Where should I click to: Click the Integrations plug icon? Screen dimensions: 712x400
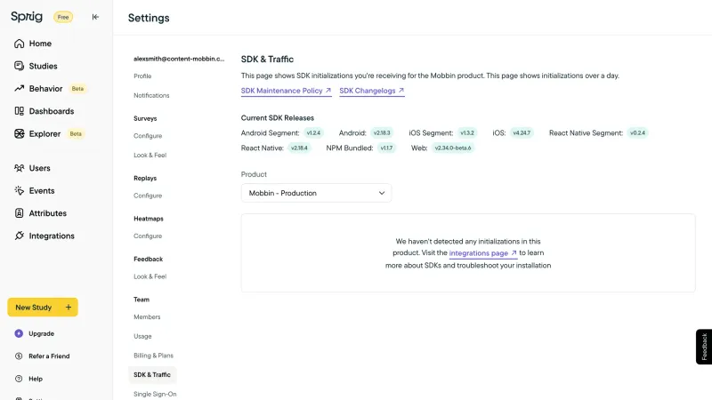point(19,236)
